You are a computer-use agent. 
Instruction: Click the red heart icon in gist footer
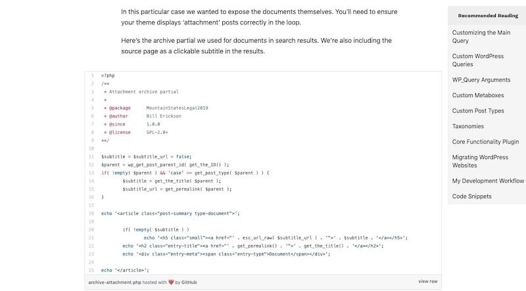pos(171,282)
